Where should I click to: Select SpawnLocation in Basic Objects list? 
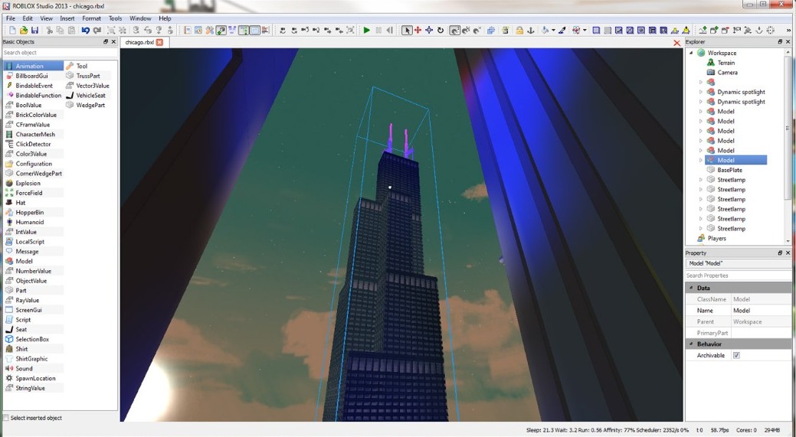coord(35,379)
